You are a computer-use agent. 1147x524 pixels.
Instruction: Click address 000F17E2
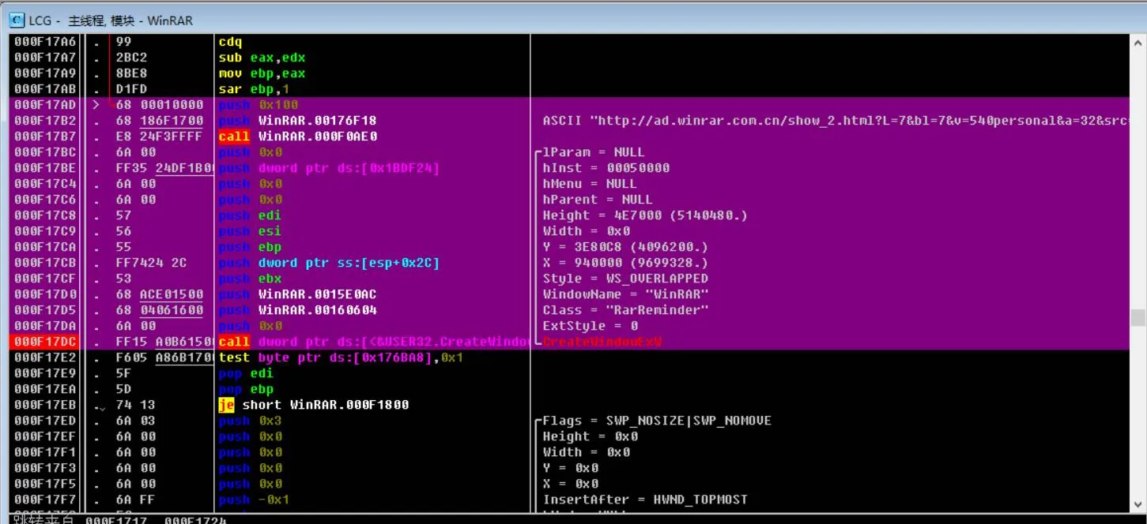pos(46,357)
